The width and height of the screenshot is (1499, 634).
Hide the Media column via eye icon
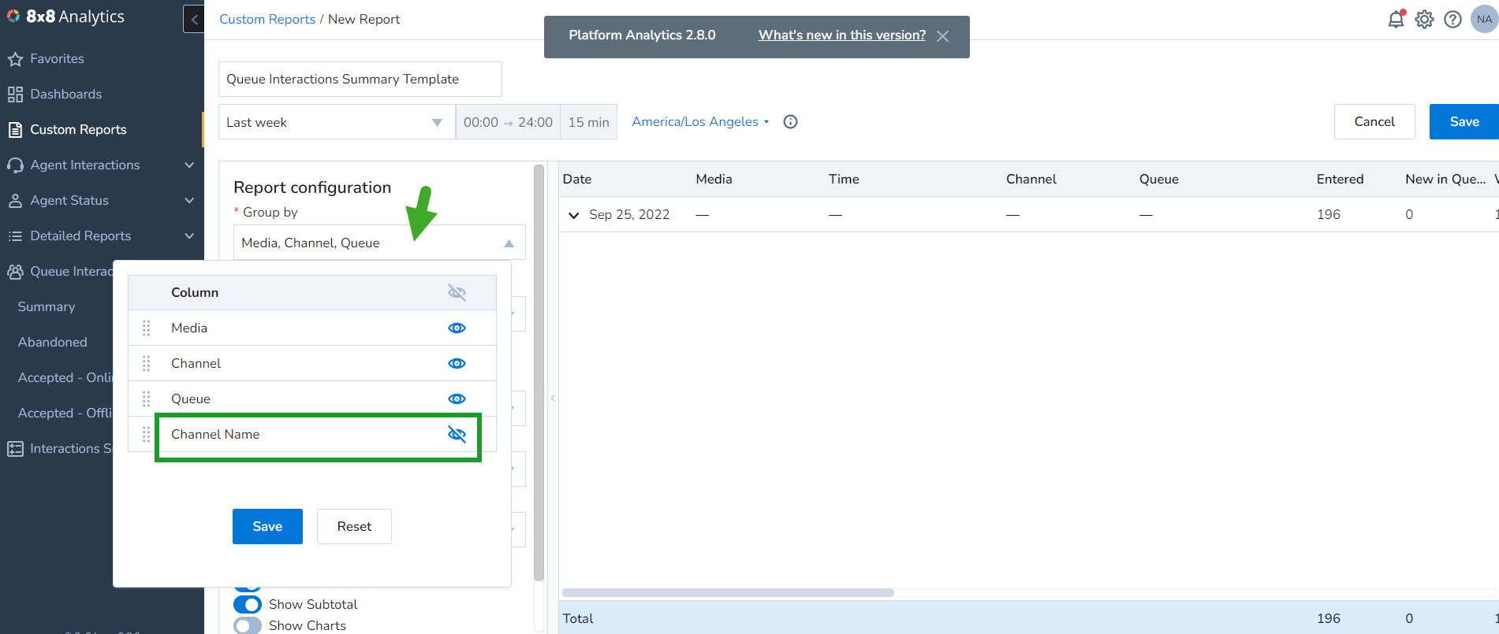click(x=457, y=328)
